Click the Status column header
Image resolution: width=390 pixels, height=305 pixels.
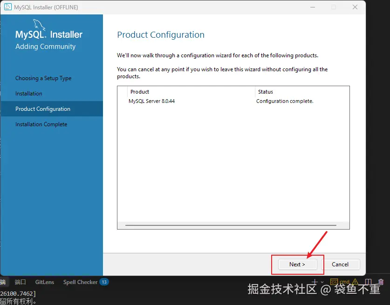(266, 92)
